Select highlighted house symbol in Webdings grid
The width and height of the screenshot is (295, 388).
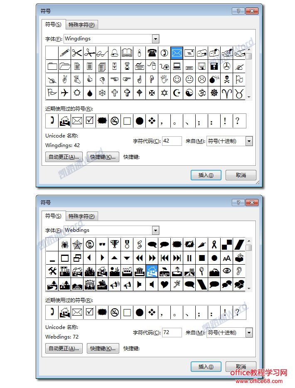[x=152, y=271]
